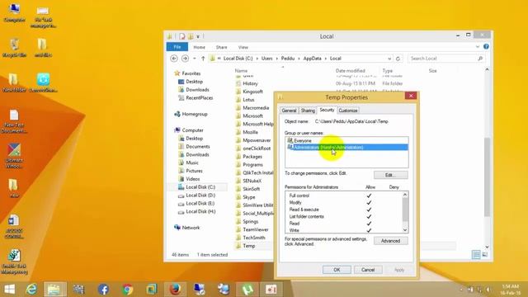Click AppData in address breadcrumb
The width and height of the screenshot is (528, 297).
pos(312,59)
